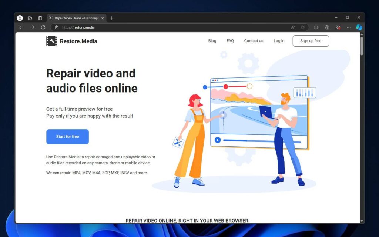Viewport: 379px width, 237px height.
Task: Enter split screen mode
Action: (x=316, y=27)
